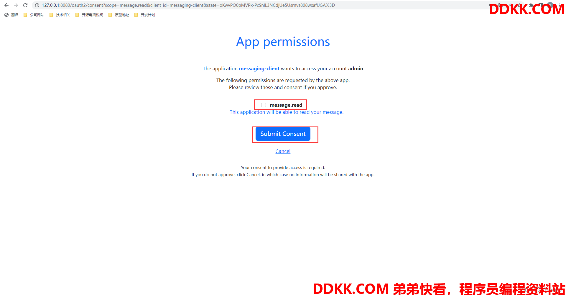Click the message.read label text
This screenshot has height=295, width=566.
(286, 105)
